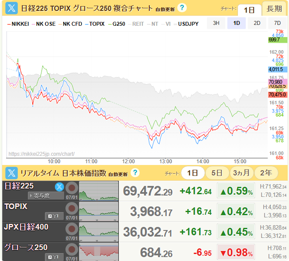Select the 2年 chart pill for indices
The image size is (289, 261).
pyautogui.click(x=266, y=173)
